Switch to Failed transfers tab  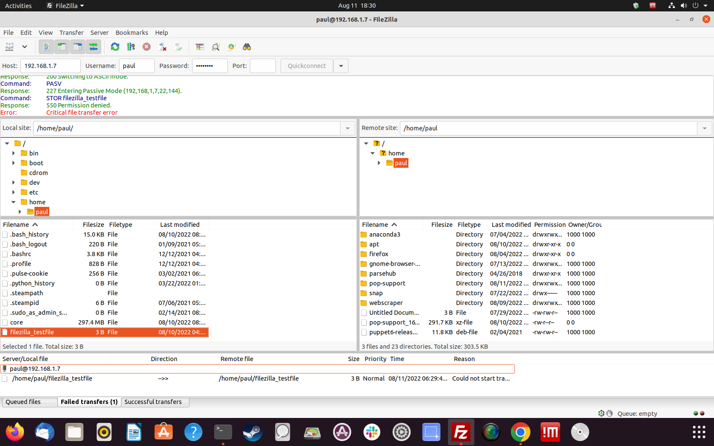tap(89, 402)
